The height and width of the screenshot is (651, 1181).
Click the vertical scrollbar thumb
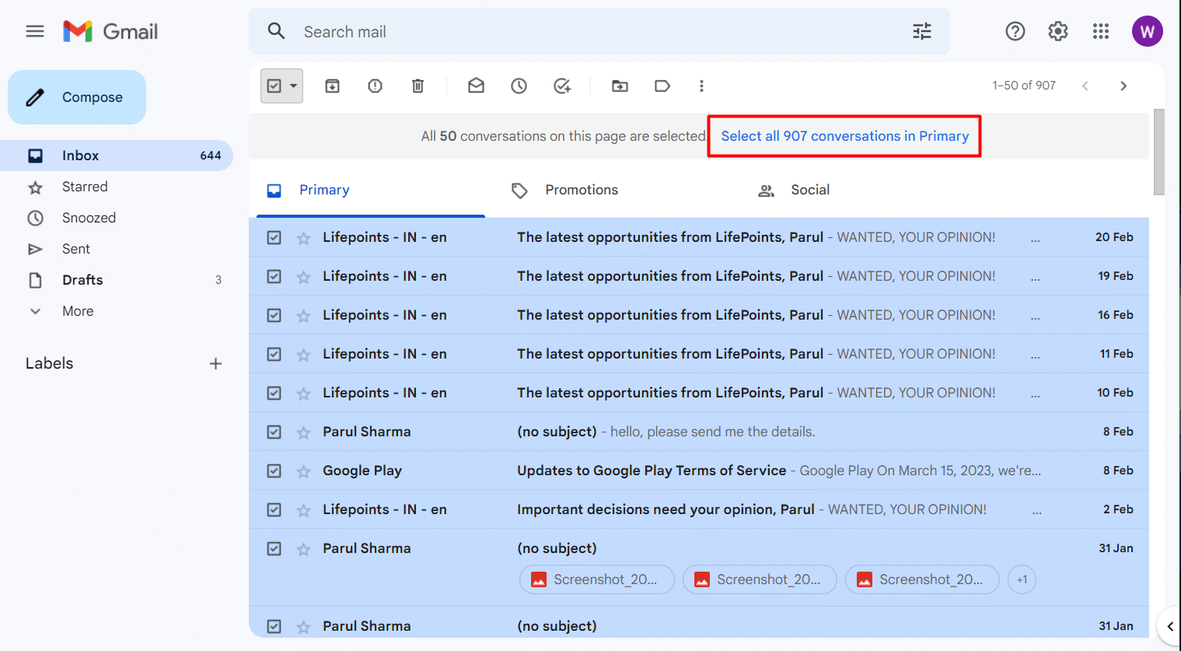1158,152
